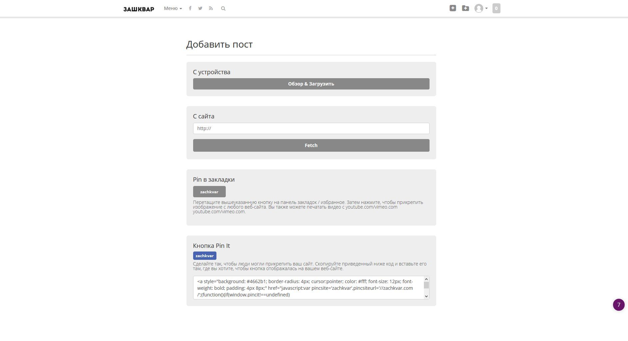The height and width of the screenshot is (341, 628).
Task: Click inside the embed code textarea
Action: pyautogui.click(x=306, y=288)
